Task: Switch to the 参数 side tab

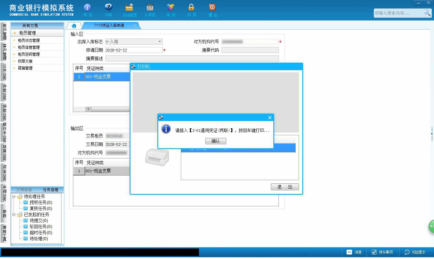Action: click(4, 214)
